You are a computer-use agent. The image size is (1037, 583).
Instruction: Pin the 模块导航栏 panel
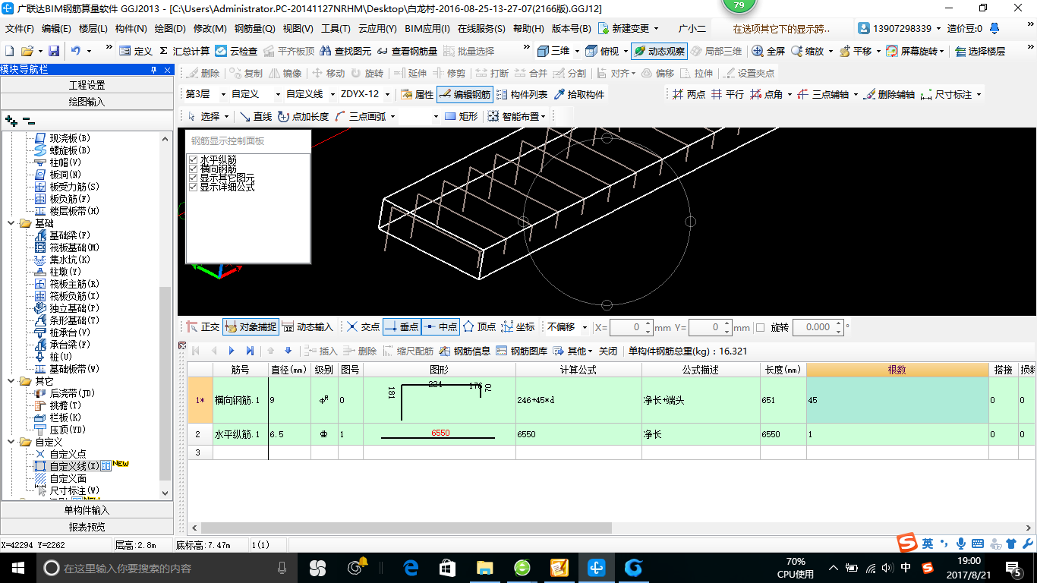tap(153, 70)
